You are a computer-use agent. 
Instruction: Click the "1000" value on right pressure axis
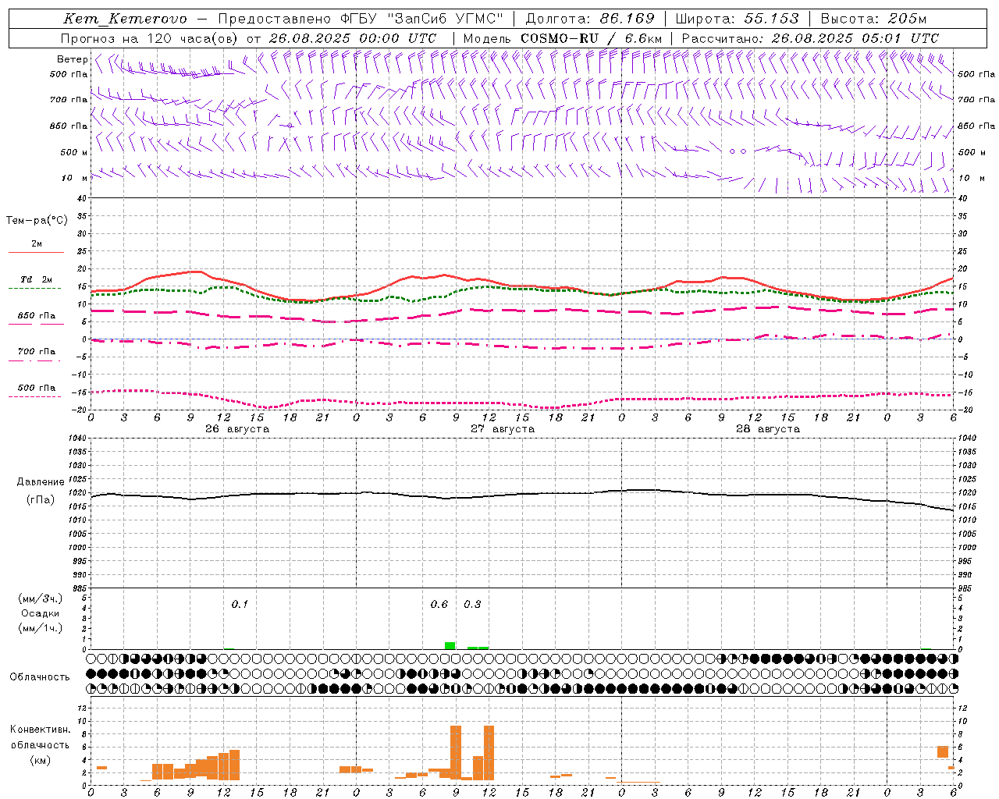click(x=966, y=548)
